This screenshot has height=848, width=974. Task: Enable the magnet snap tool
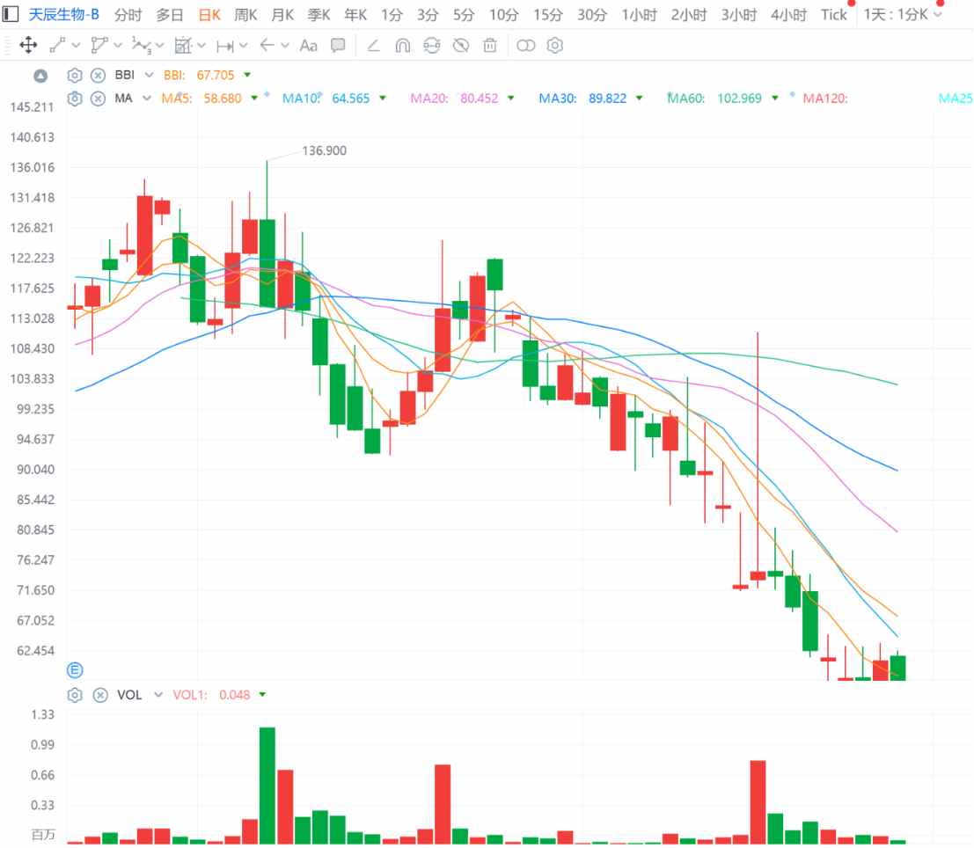point(402,46)
